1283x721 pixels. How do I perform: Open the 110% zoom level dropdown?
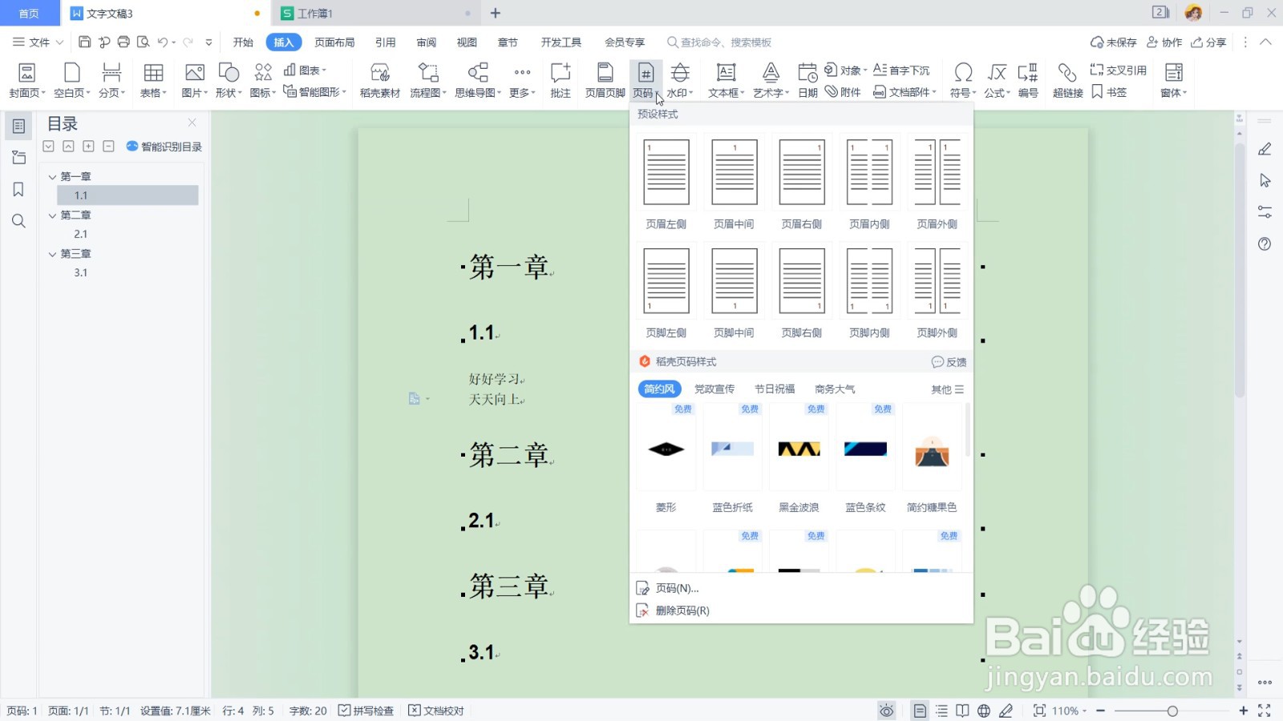point(1070,711)
